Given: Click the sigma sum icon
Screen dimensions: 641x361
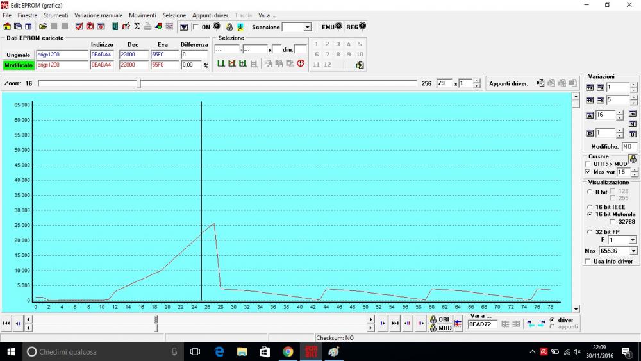Looking at the screenshot, I should (x=137, y=27).
